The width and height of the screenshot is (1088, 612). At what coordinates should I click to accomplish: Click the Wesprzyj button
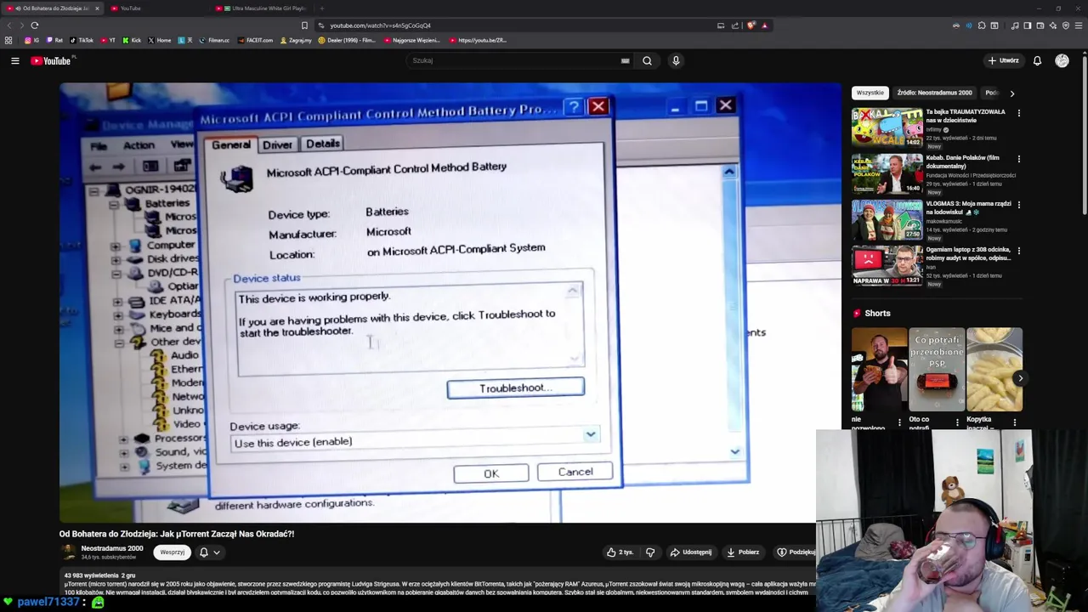[173, 552]
